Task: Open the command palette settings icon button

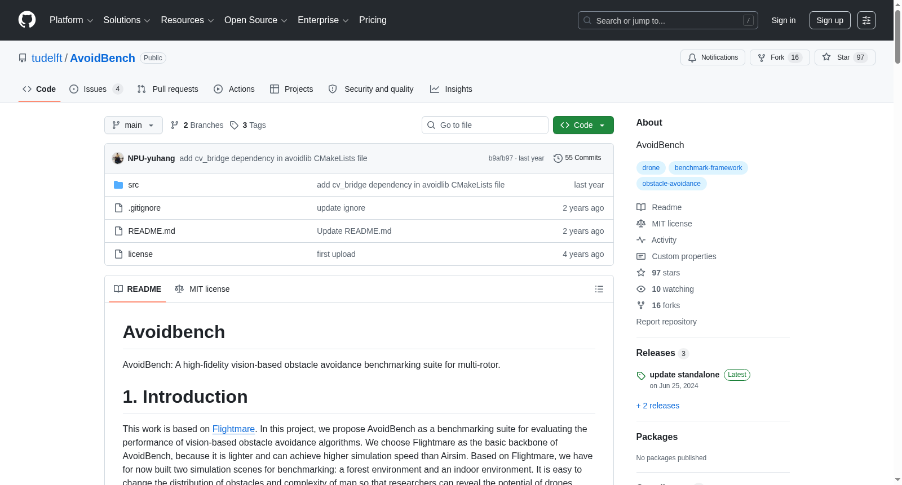Action: (866, 20)
